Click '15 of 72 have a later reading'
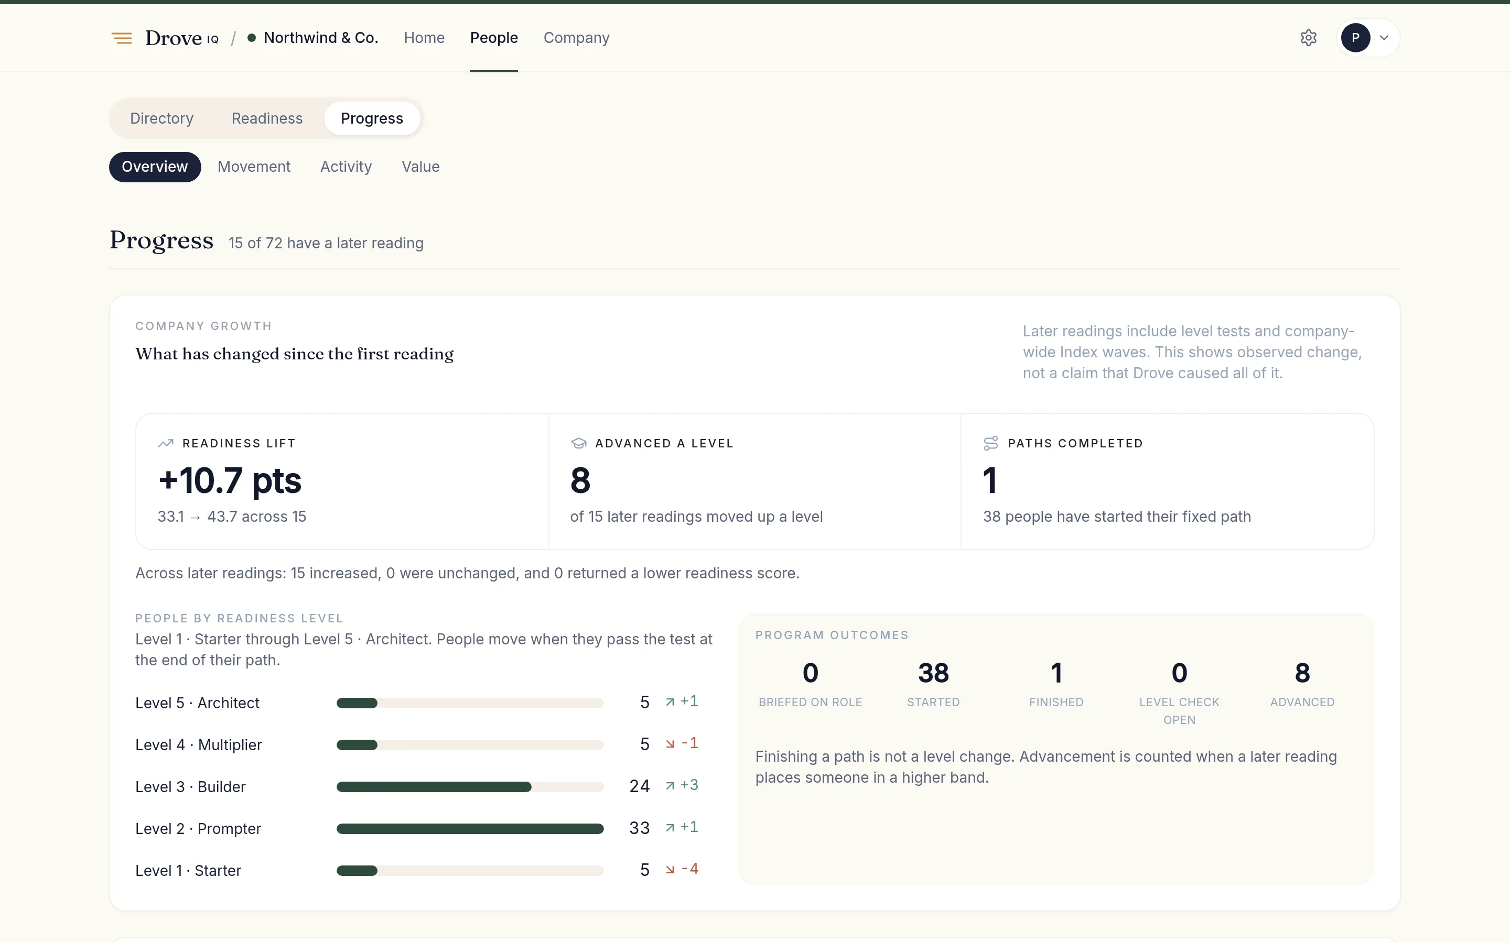The image size is (1510, 943). pos(326,243)
